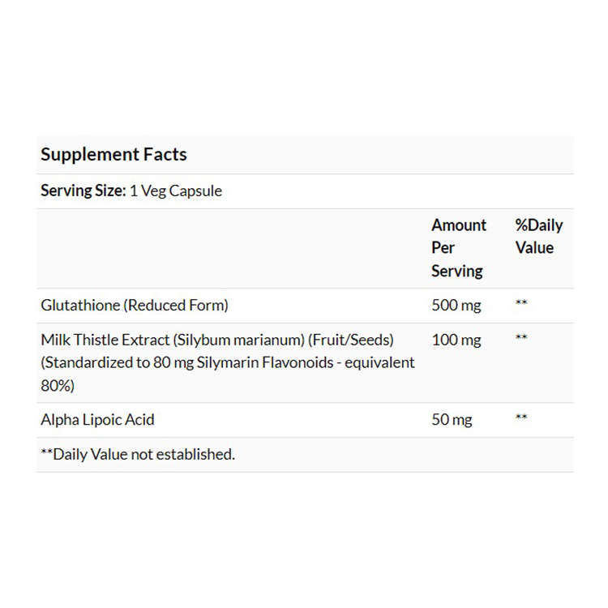The height and width of the screenshot is (608, 608).
Task: Click the %Daily Value column header
Action: pos(538,236)
